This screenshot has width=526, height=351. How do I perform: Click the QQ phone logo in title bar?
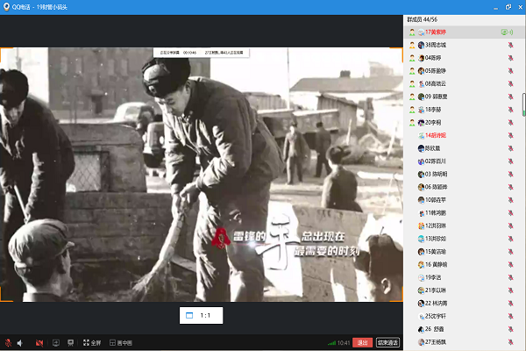point(6,7)
